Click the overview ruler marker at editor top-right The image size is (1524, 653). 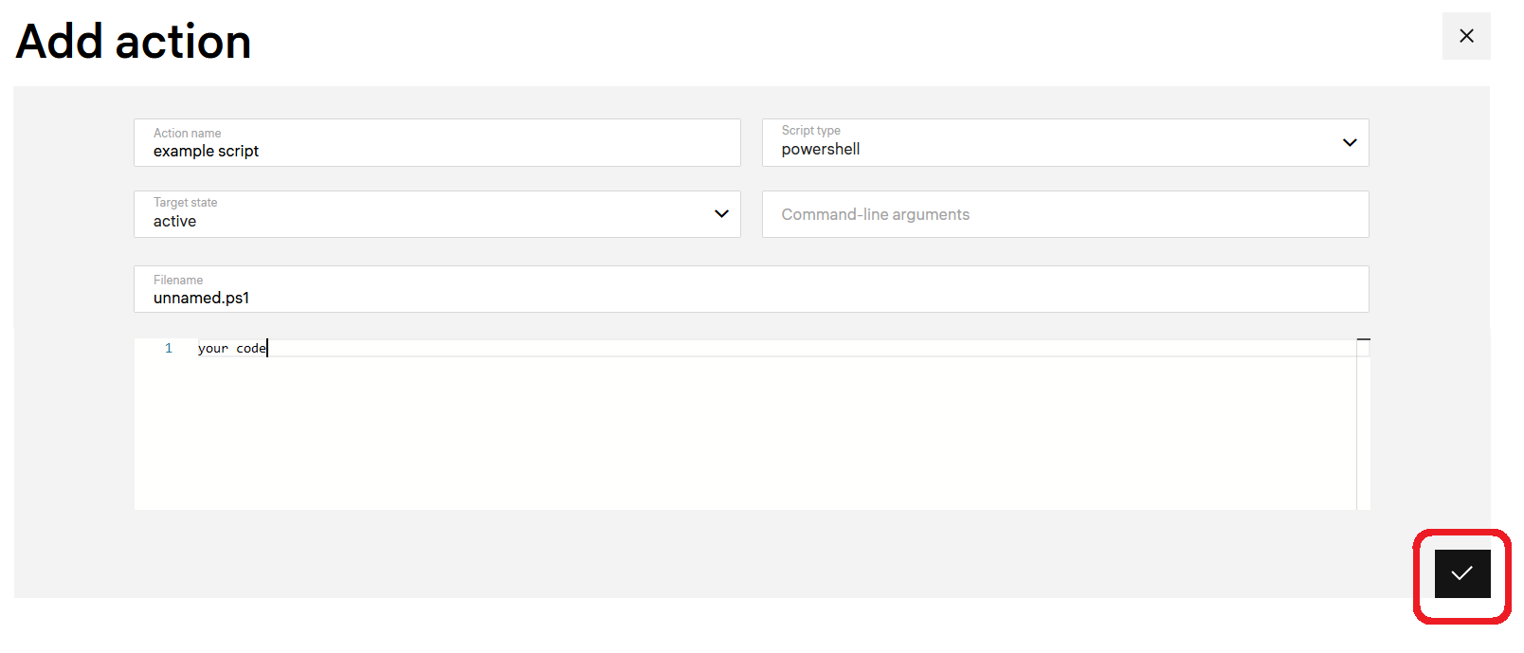tap(1363, 339)
